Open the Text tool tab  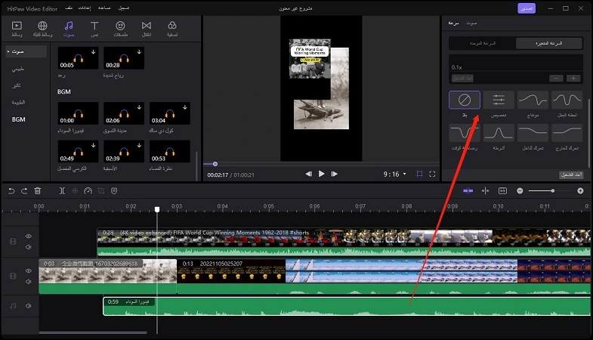click(x=94, y=26)
